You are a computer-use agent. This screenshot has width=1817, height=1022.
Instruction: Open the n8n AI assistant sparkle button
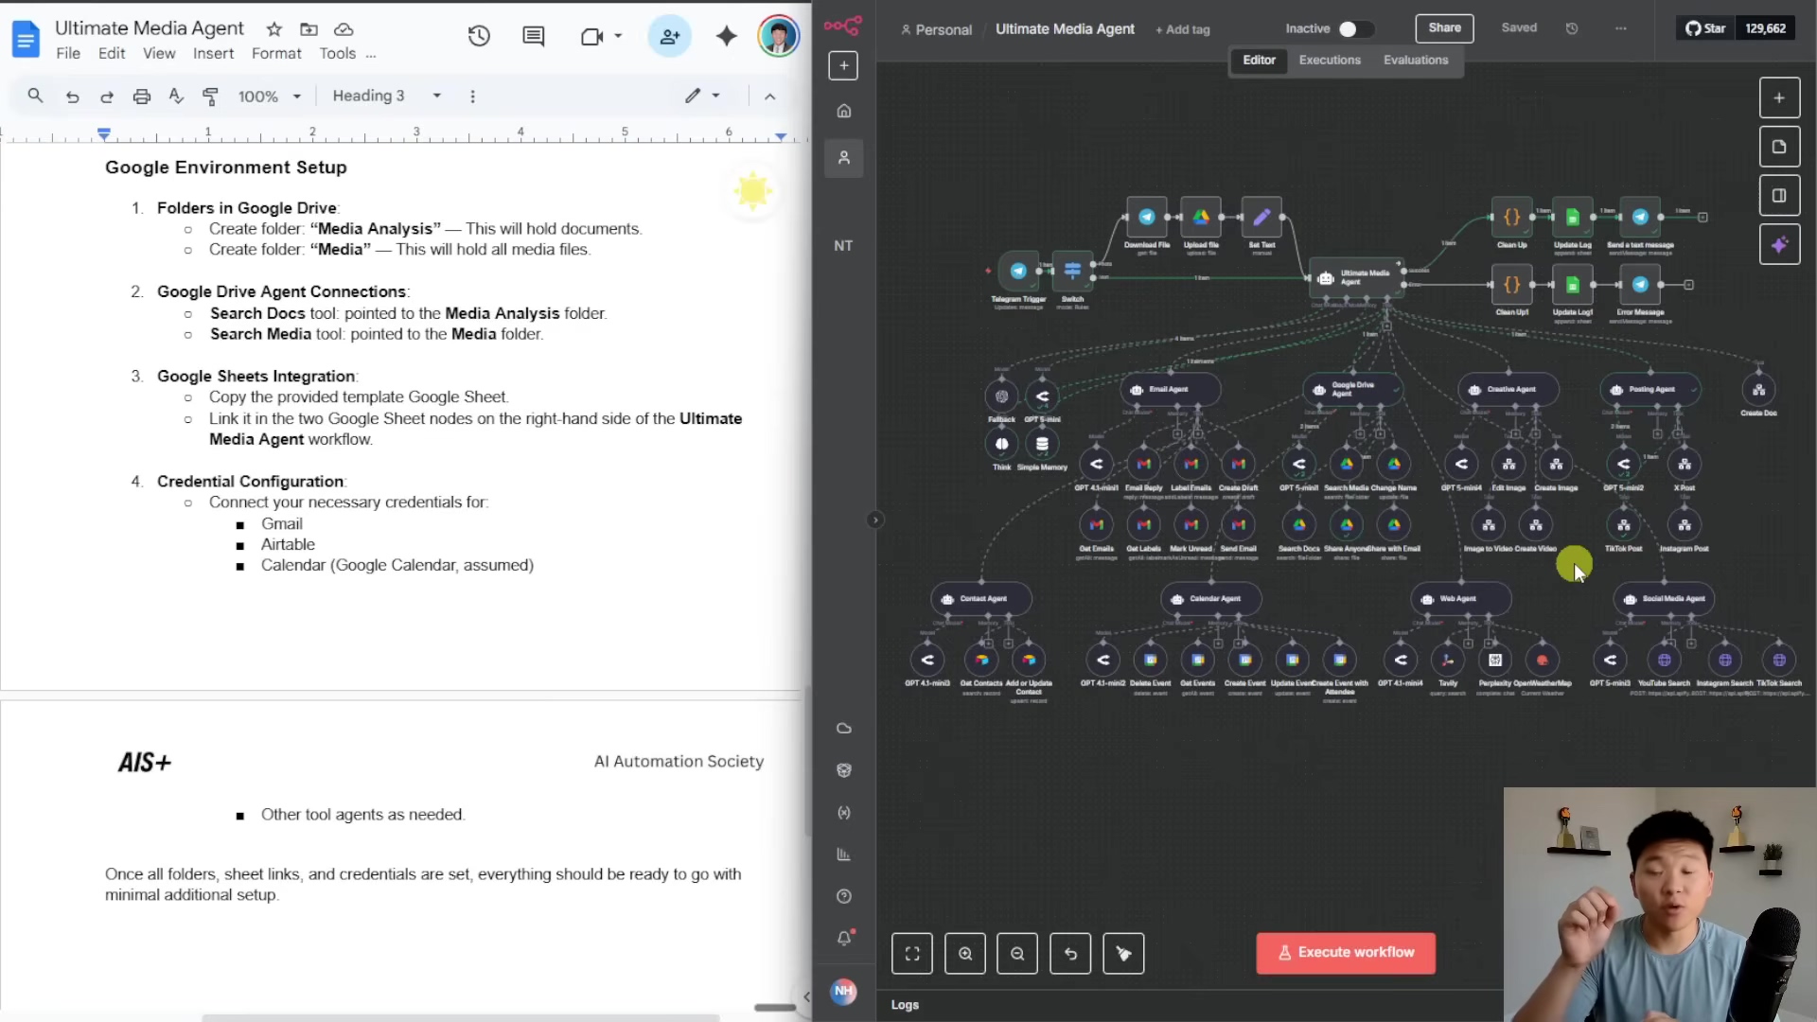click(1779, 245)
